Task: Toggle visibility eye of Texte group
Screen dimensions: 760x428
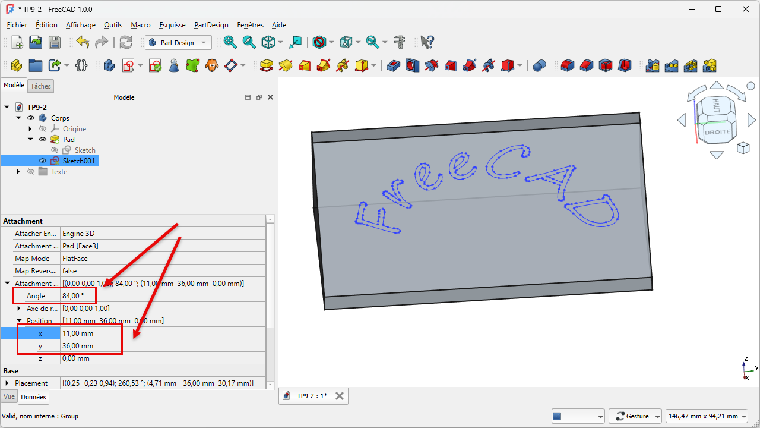Action: (x=31, y=172)
